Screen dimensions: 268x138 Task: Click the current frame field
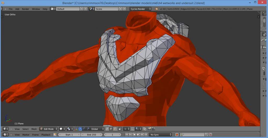tap(112, 135)
